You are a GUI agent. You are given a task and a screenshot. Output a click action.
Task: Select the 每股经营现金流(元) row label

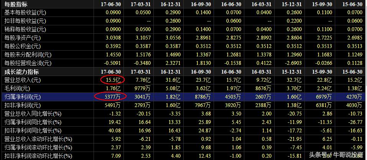(28, 63)
